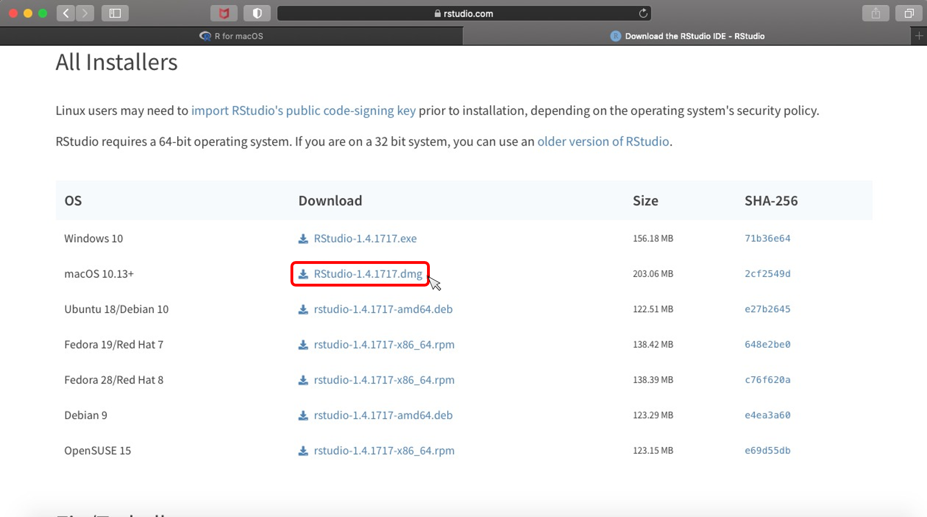This screenshot has height=517, width=927.
Task: Select the Ubuntu 18/Debian 10 cell
Action: click(x=116, y=309)
